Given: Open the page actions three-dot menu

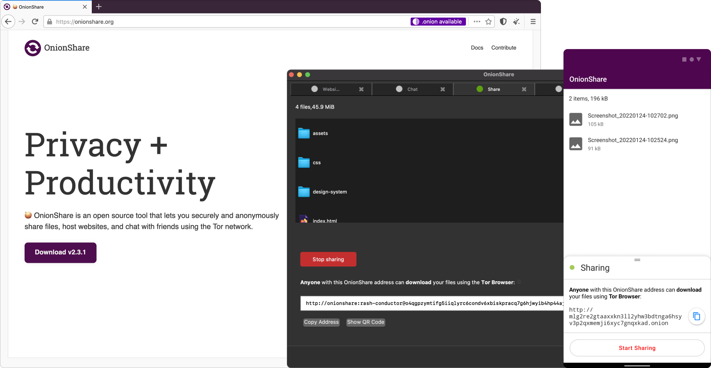Looking at the screenshot, I should point(477,22).
